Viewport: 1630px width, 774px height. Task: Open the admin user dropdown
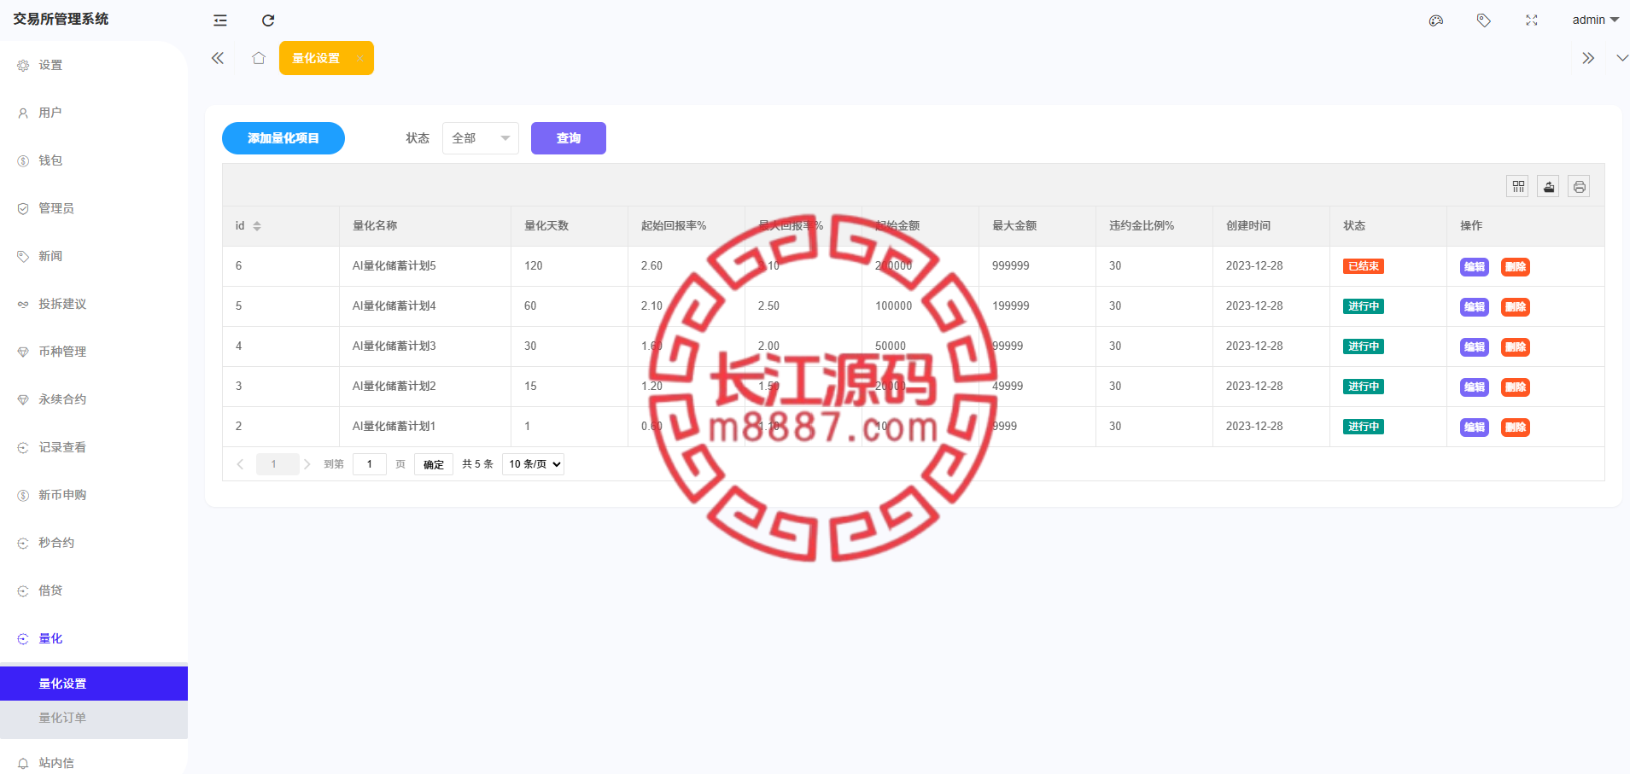click(x=1595, y=20)
